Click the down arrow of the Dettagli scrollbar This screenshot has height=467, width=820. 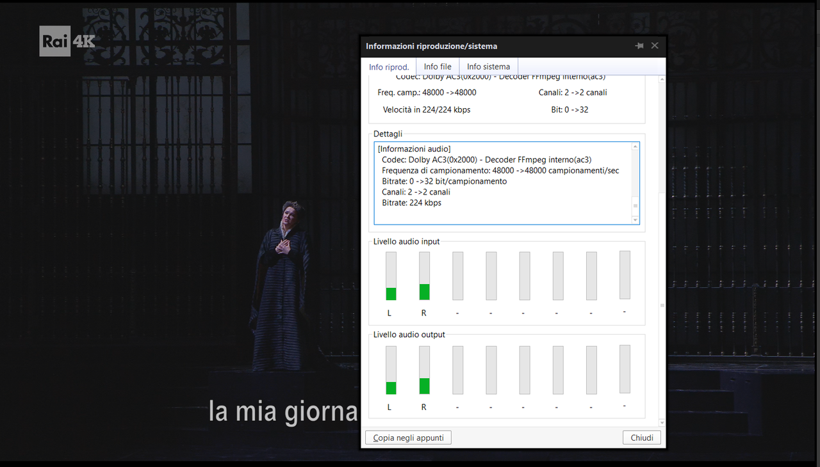(635, 219)
